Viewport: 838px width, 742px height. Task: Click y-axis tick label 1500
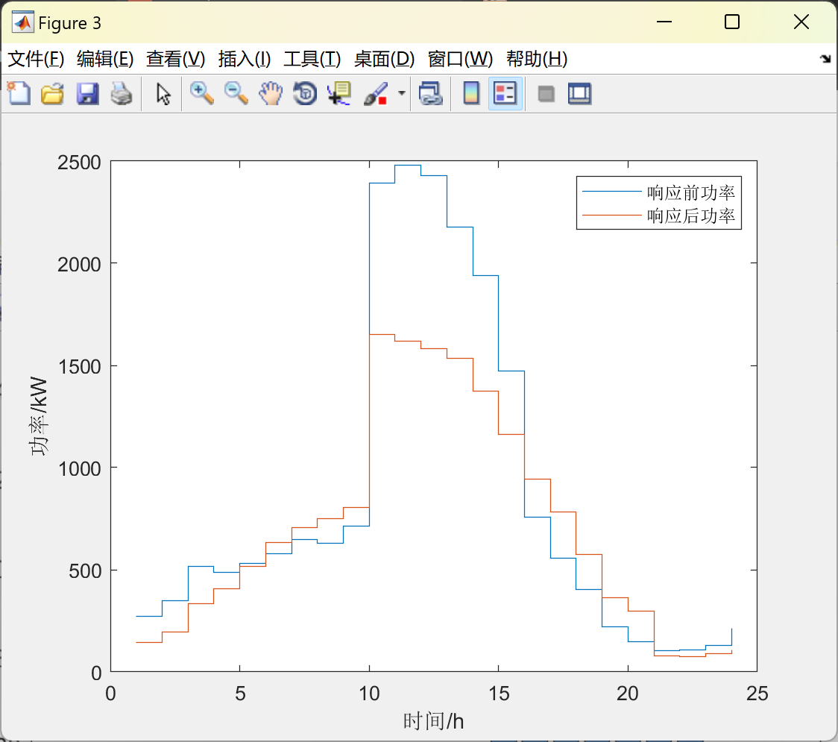pos(79,367)
